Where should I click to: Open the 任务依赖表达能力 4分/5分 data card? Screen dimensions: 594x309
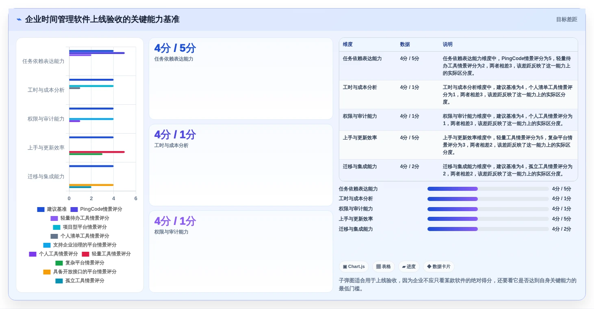241,79
